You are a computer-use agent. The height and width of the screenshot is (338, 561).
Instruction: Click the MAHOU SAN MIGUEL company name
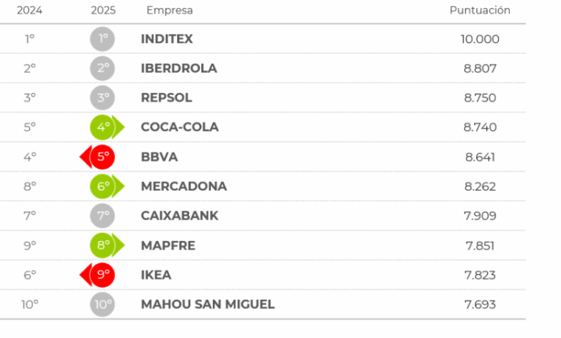[208, 304]
